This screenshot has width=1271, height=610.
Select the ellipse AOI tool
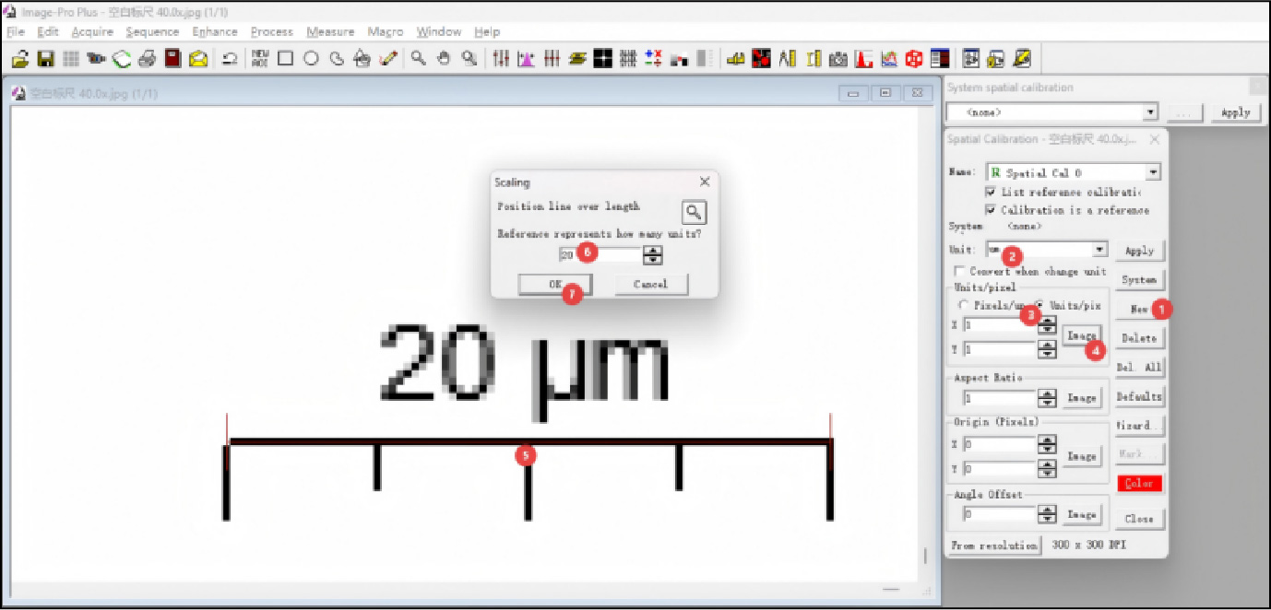[x=312, y=59]
